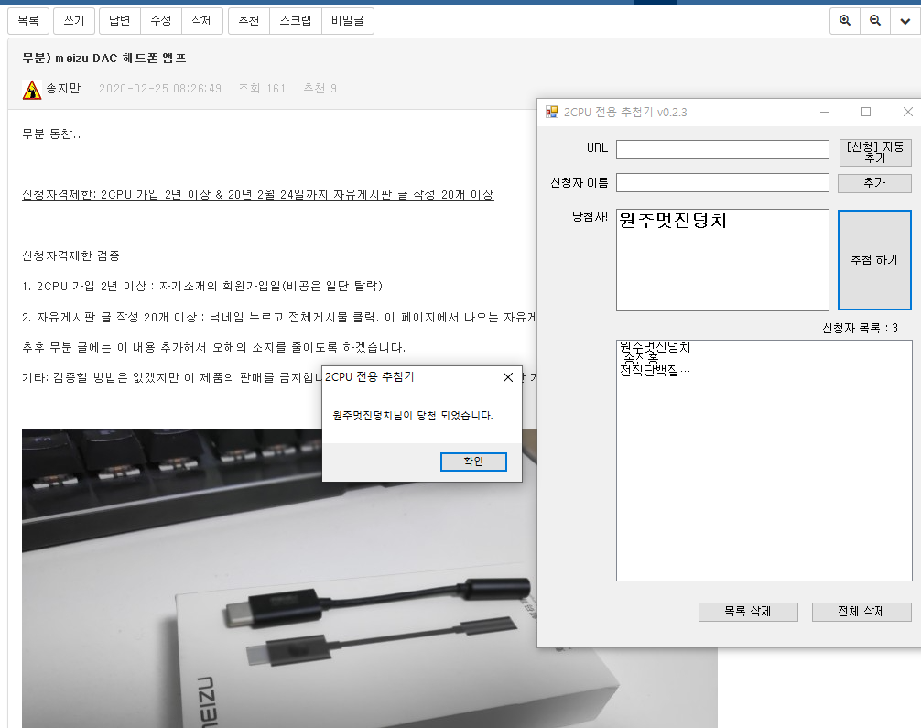Click the winner text box showing 원주멋진덩치
The width and height of the screenshot is (921, 728).
(x=722, y=260)
